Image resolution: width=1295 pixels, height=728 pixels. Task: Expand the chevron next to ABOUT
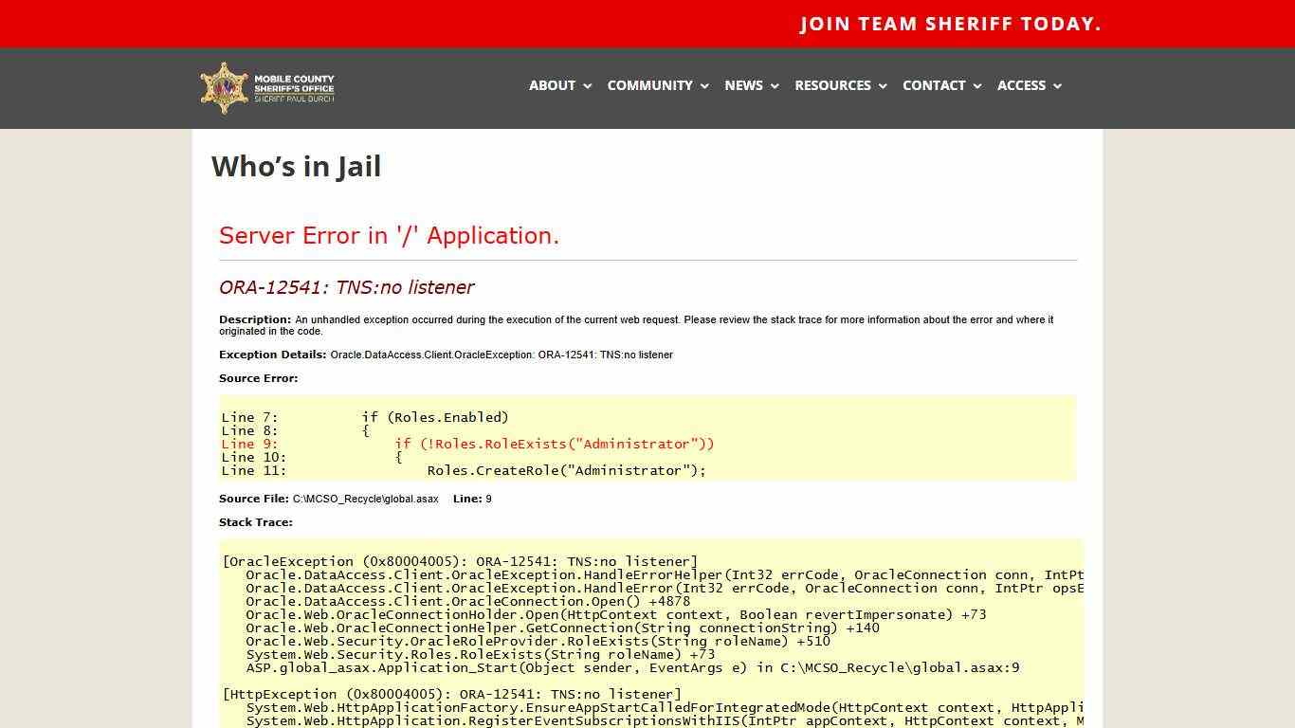click(588, 86)
